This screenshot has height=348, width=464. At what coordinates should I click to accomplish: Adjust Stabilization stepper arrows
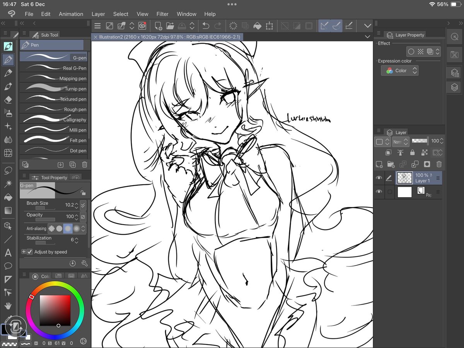76,240
